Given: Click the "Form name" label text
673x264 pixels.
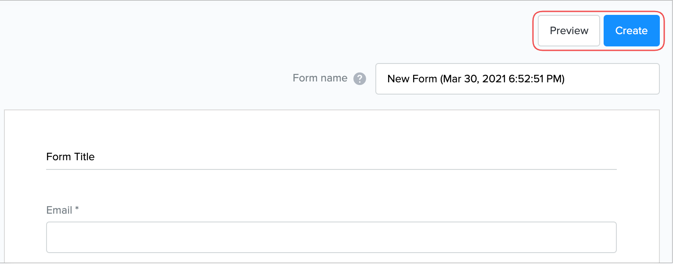Looking at the screenshot, I should (x=320, y=78).
